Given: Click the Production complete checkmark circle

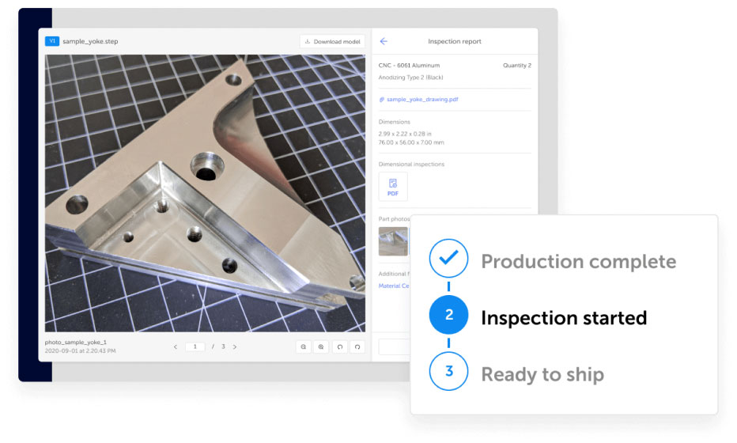Looking at the screenshot, I should [x=448, y=259].
